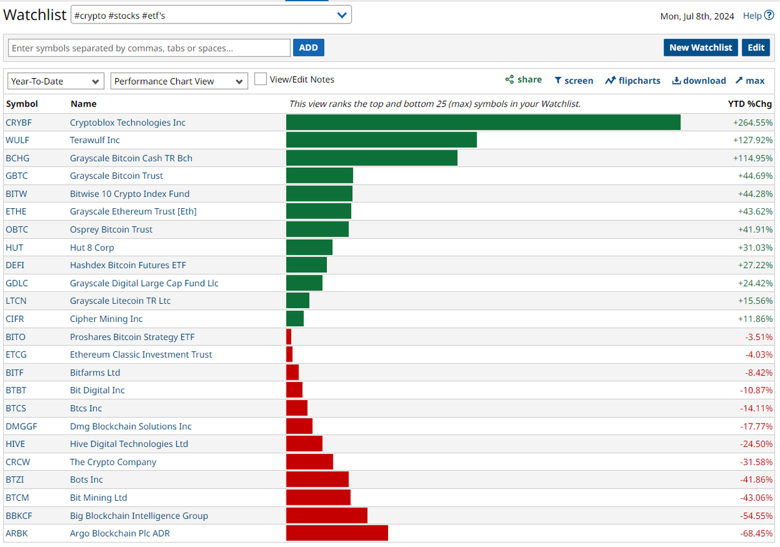Open the HUT symbol link

pyautogui.click(x=14, y=248)
